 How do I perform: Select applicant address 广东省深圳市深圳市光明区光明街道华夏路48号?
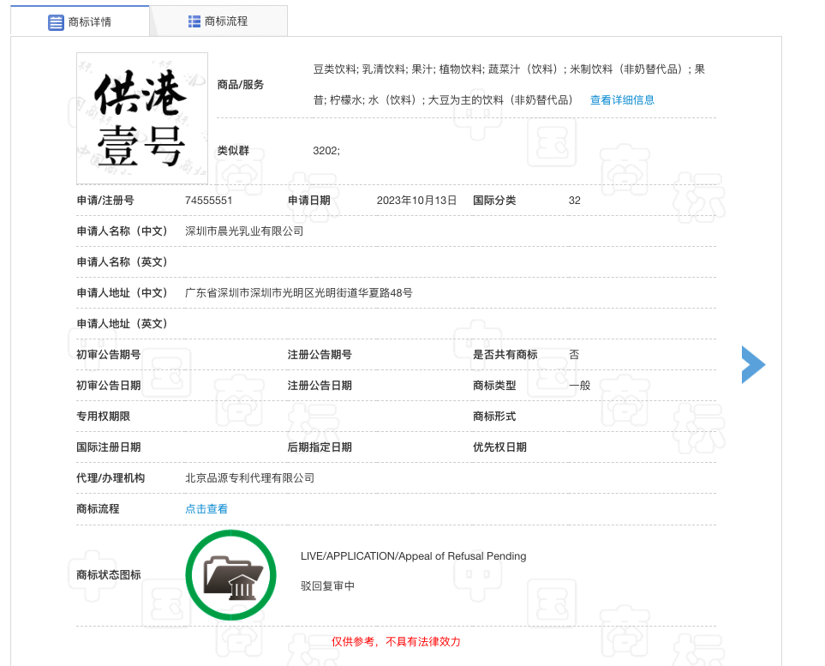(298, 293)
